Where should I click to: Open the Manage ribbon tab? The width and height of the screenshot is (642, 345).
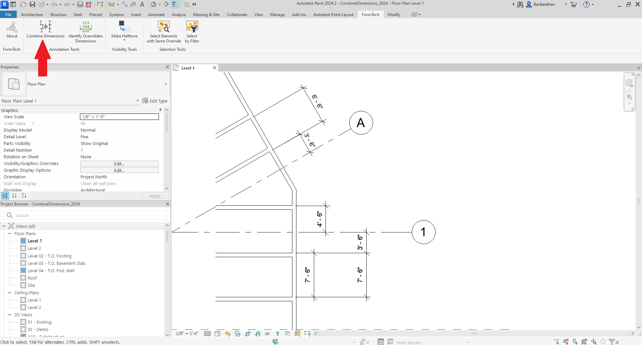coord(277,15)
